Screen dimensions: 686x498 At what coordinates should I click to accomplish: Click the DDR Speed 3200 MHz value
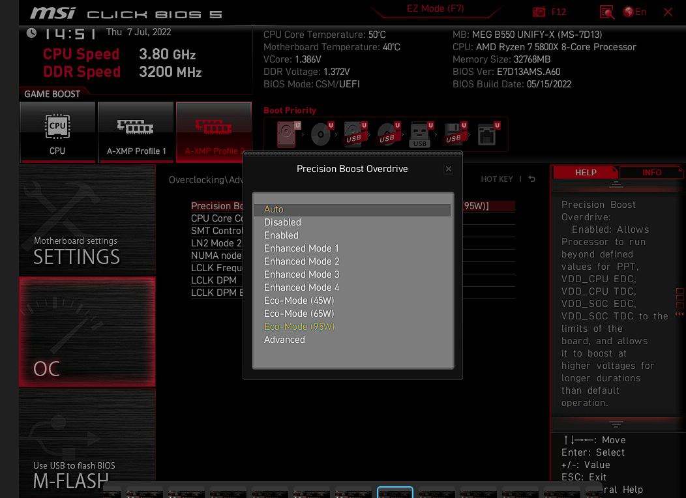tap(170, 72)
